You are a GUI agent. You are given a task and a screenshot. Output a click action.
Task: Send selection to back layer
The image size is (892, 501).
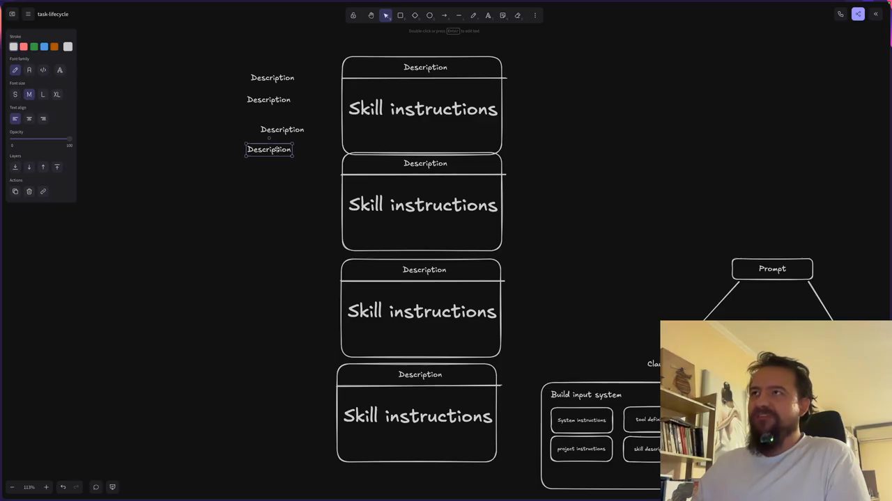(15, 167)
